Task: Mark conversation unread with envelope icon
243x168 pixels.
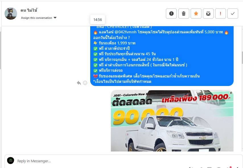Action: 208,13
